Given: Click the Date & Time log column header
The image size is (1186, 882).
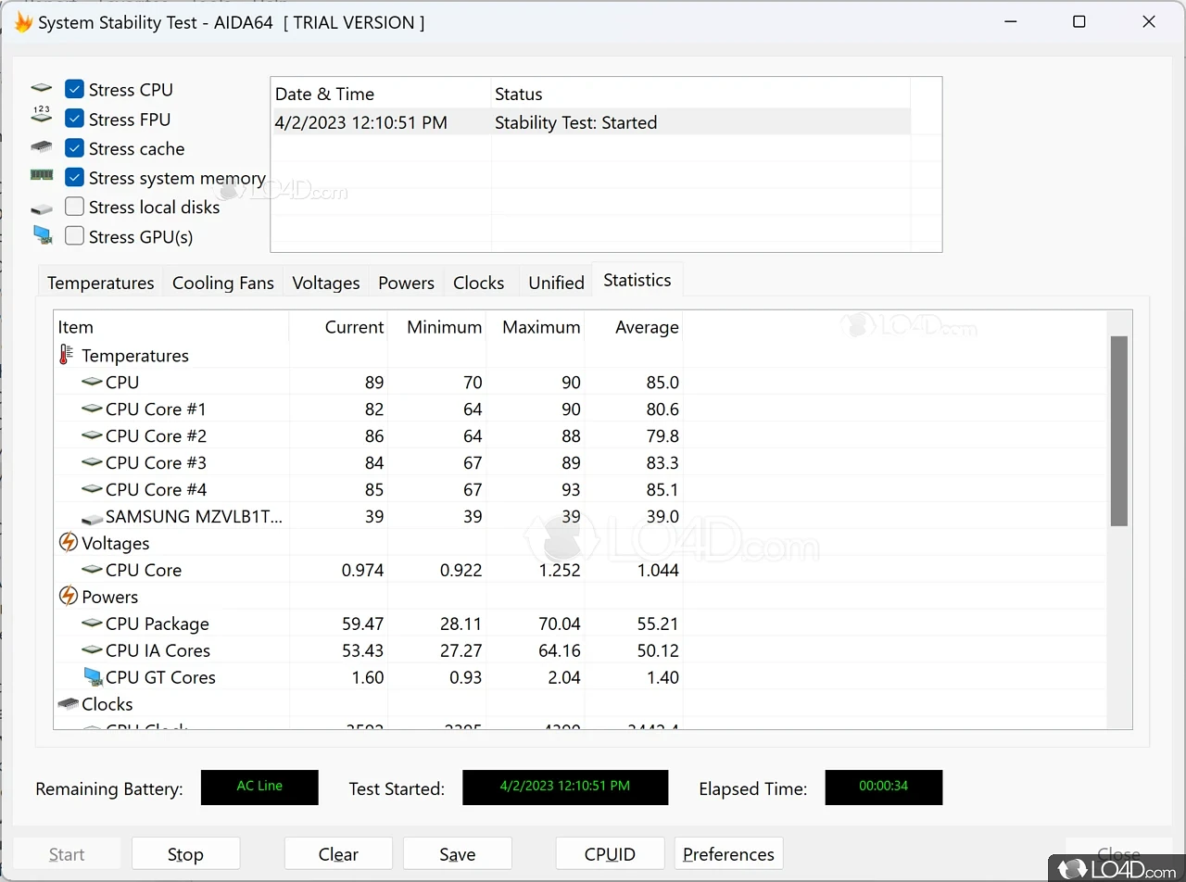Looking at the screenshot, I should pos(381,94).
